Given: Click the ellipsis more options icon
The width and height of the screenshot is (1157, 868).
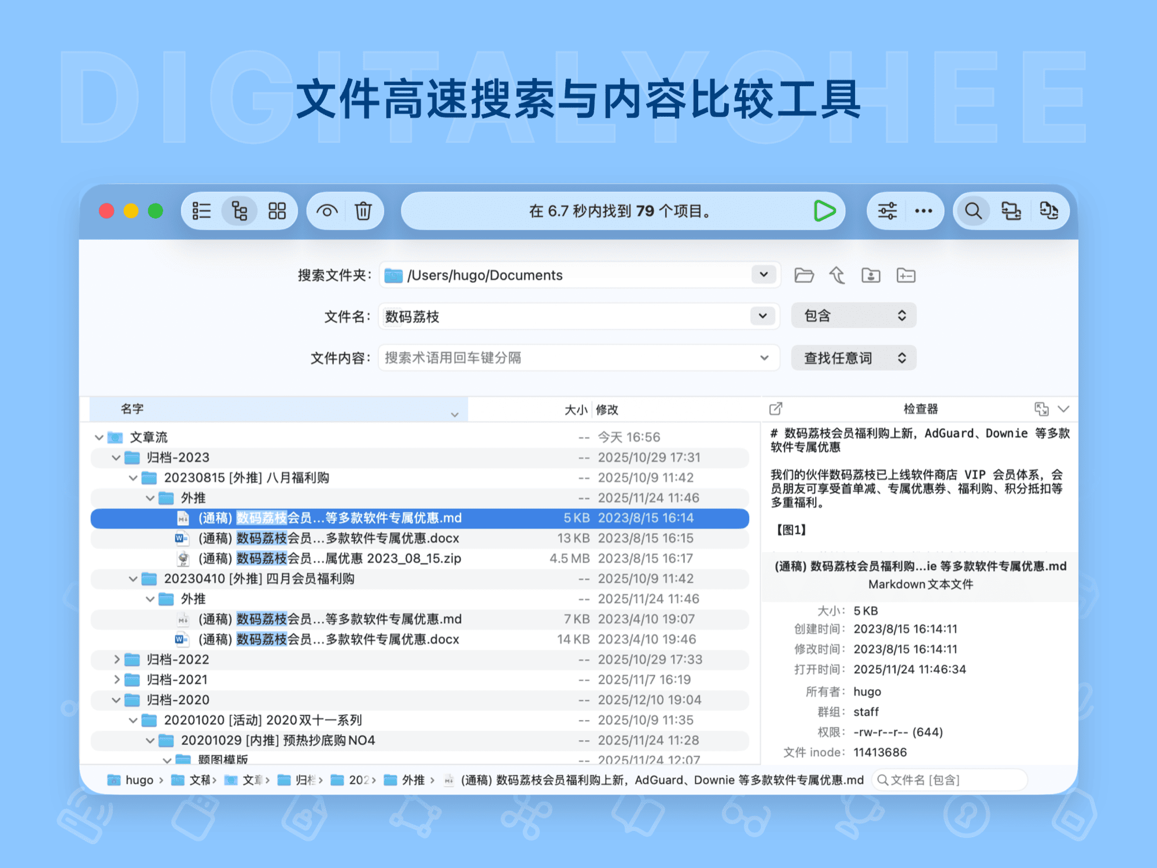Looking at the screenshot, I should point(923,210).
